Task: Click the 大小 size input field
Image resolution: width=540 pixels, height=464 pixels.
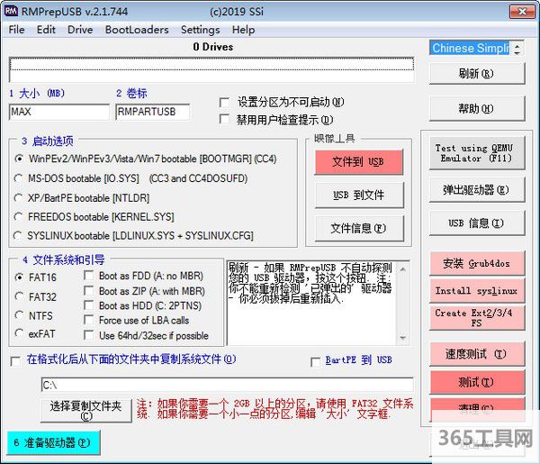Action: pyautogui.click(x=58, y=113)
